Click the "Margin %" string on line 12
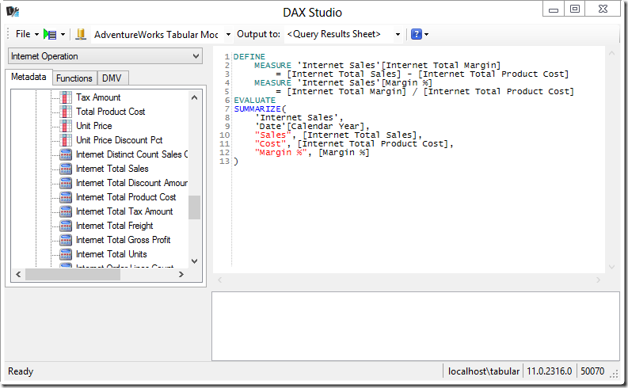The width and height of the screenshot is (628, 388). [x=281, y=153]
